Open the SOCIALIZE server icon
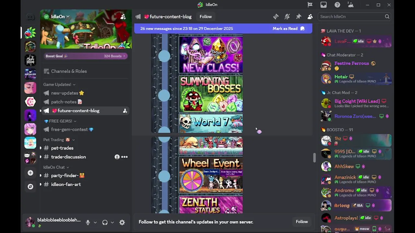Screen dimensions: 415x233 pos(30,74)
